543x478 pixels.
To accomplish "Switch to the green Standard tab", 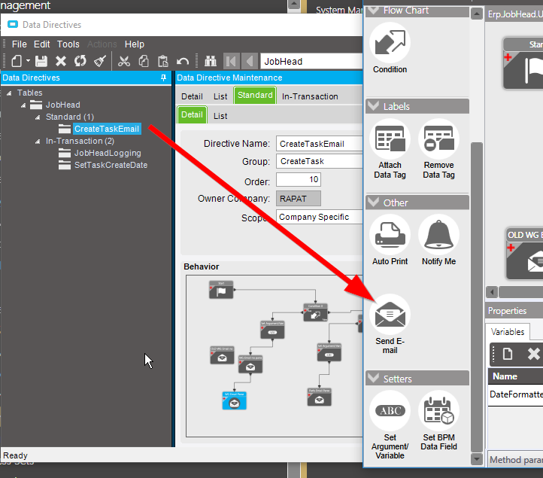I will [x=255, y=96].
